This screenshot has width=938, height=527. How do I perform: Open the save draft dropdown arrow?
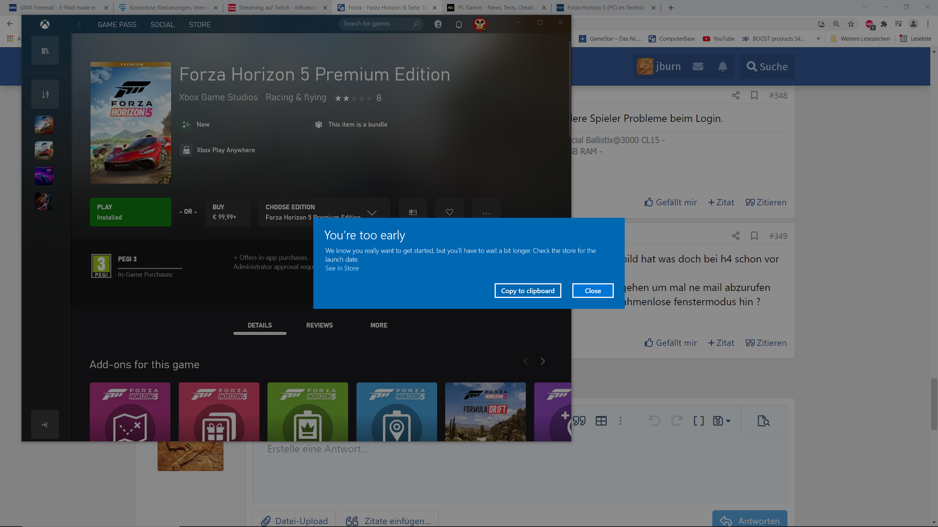[728, 421]
